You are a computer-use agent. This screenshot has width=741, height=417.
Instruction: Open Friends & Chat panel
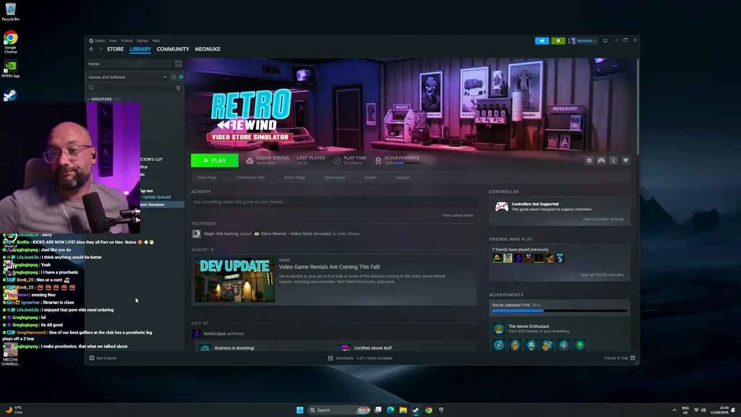click(x=619, y=358)
